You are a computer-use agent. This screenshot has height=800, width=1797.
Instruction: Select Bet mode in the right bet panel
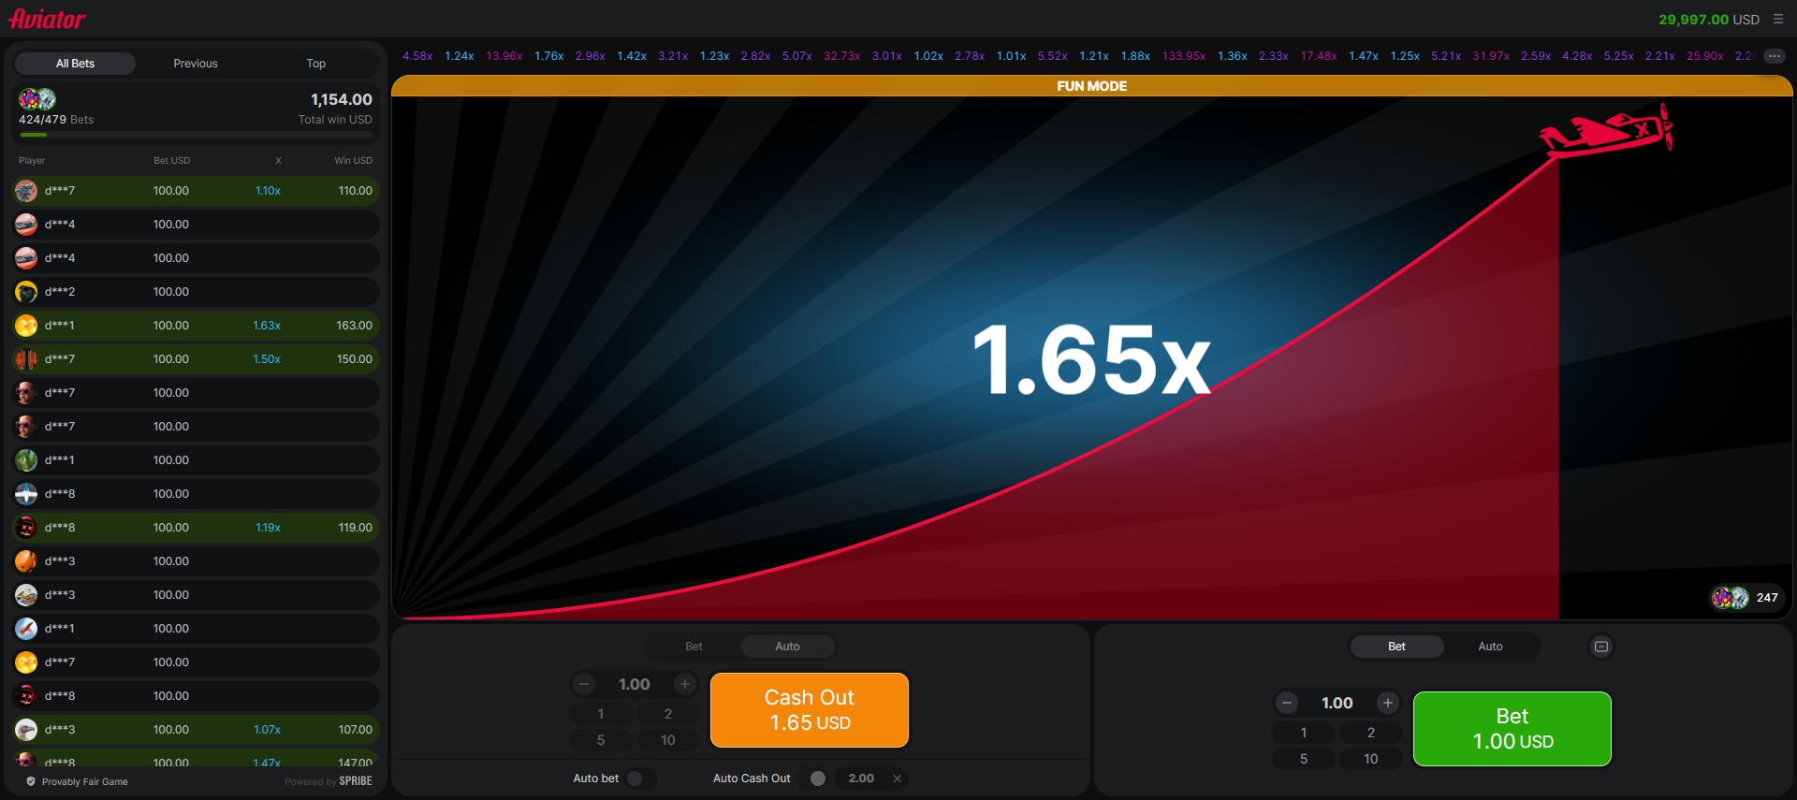coord(1396,647)
